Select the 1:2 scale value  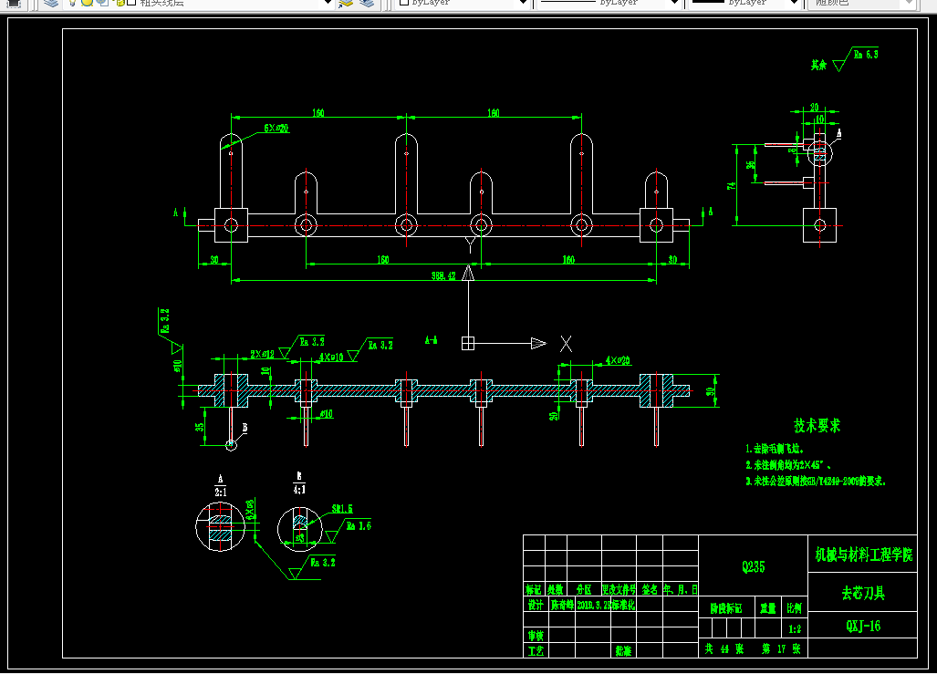(x=794, y=629)
